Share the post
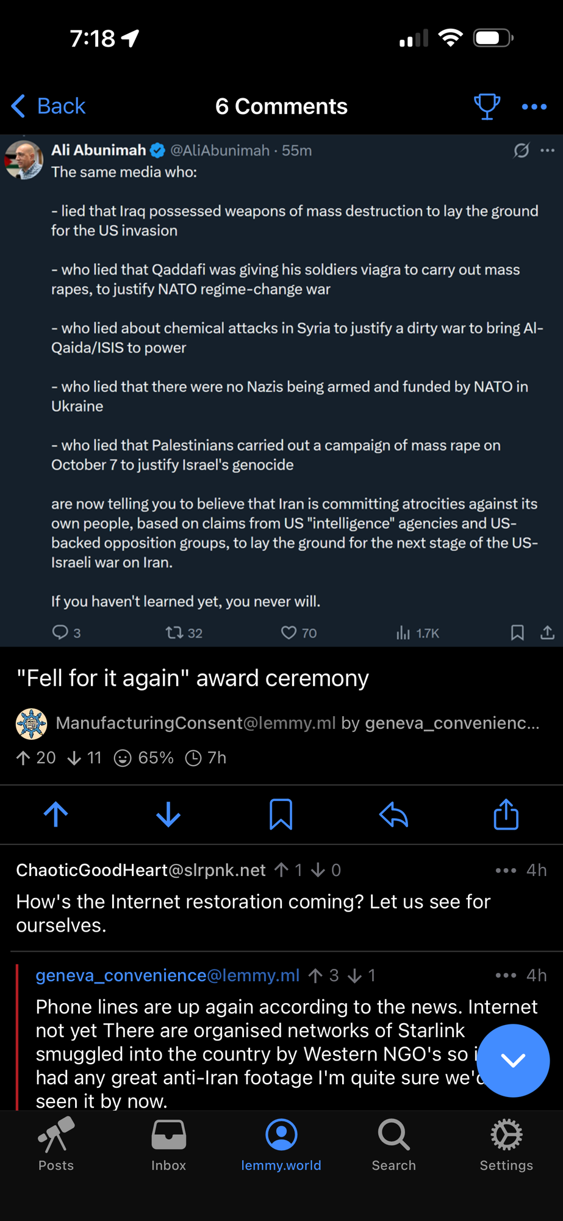The width and height of the screenshot is (563, 1221). (x=506, y=815)
